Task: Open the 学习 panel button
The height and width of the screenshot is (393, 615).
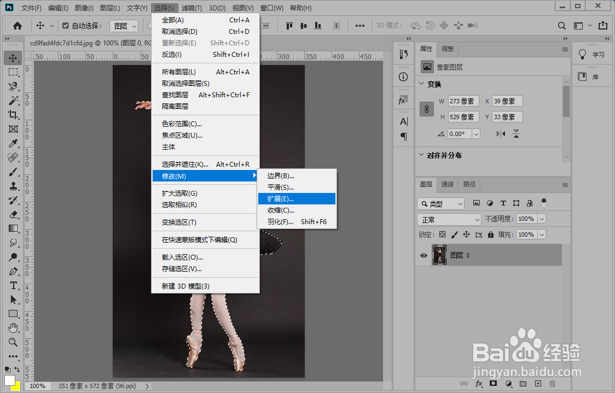Action: [x=591, y=55]
